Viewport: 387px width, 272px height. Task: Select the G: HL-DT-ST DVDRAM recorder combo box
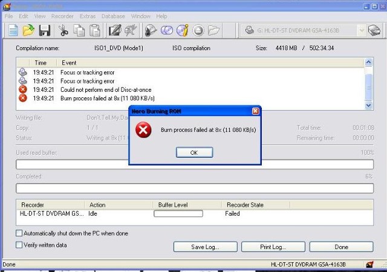(302, 31)
